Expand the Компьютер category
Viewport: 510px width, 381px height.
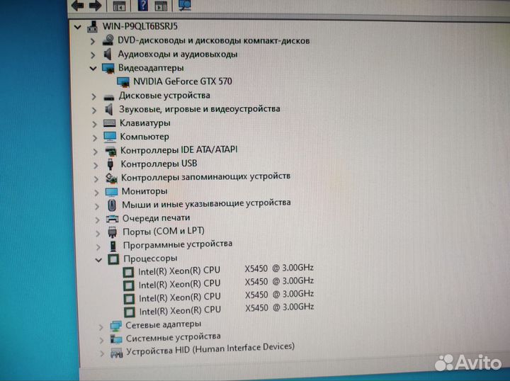[95, 138]
